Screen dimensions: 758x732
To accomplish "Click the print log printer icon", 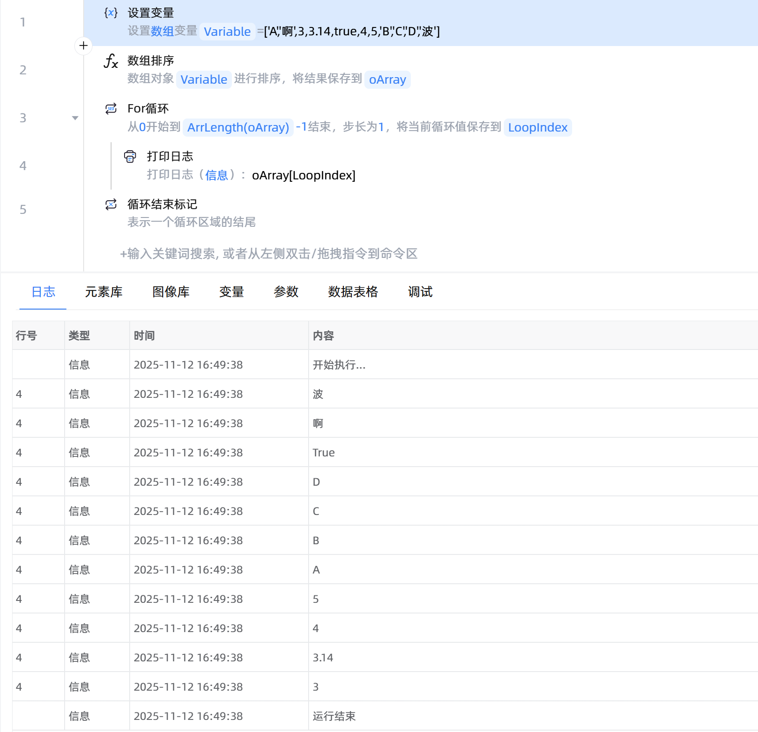I will pos(130,157).
